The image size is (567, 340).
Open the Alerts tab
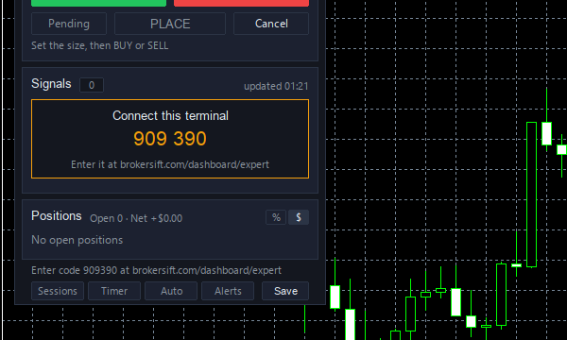click(228, 291)
